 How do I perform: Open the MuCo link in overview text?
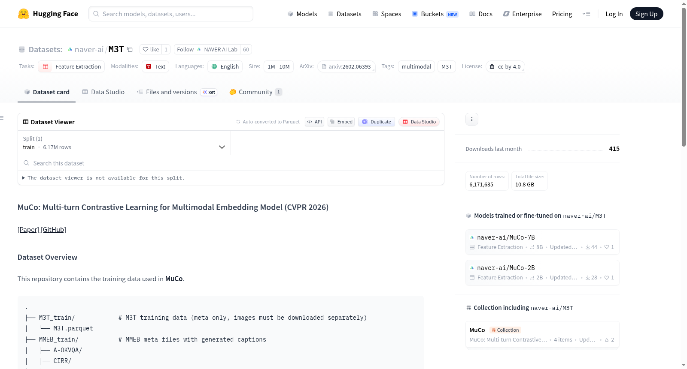pos(174,279)
